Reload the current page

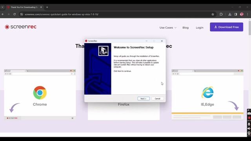coord(15,14)
